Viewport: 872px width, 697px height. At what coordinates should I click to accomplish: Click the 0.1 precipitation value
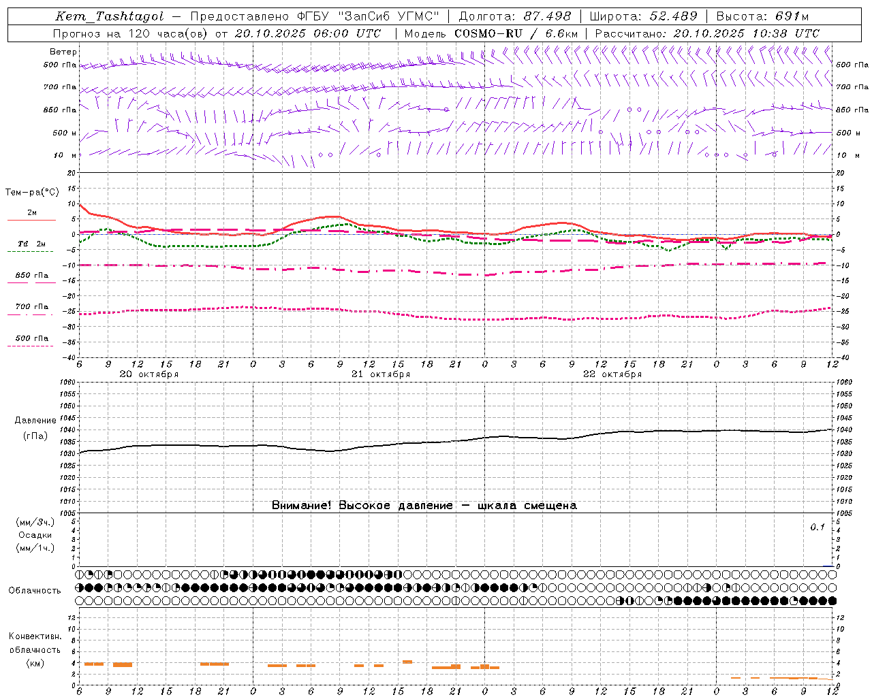pos(817,528)
